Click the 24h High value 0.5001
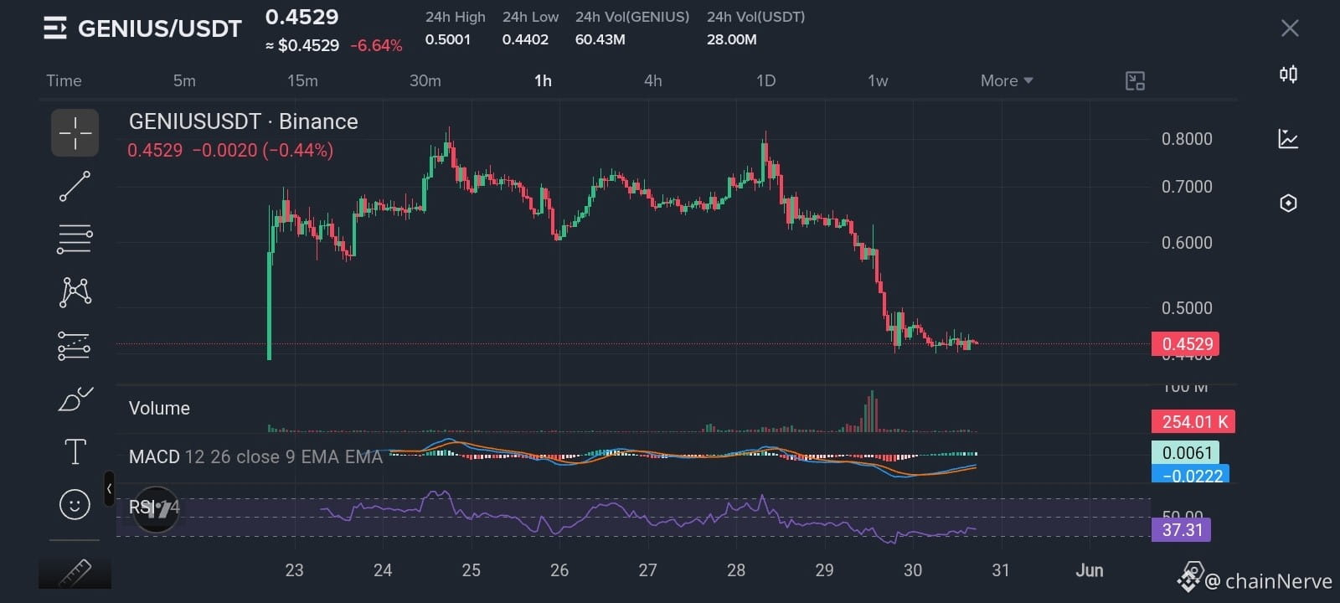The height and width of the screenshot is (603, 1340). click(448, 39)
